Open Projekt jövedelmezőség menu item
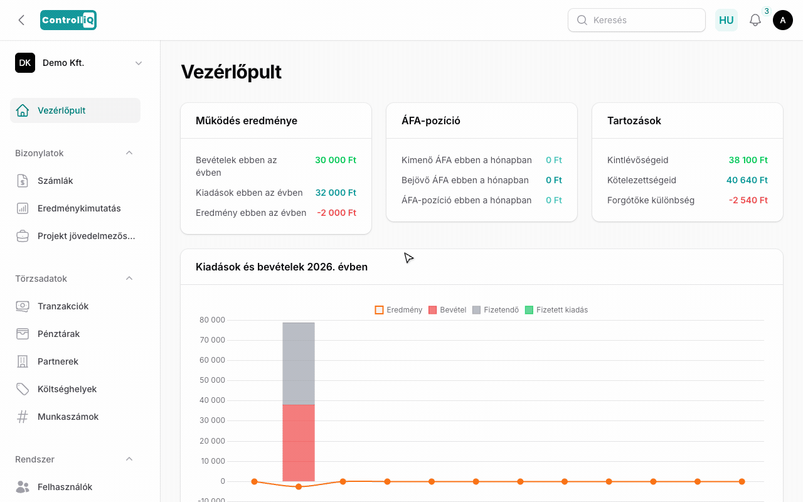 (75, 236)
